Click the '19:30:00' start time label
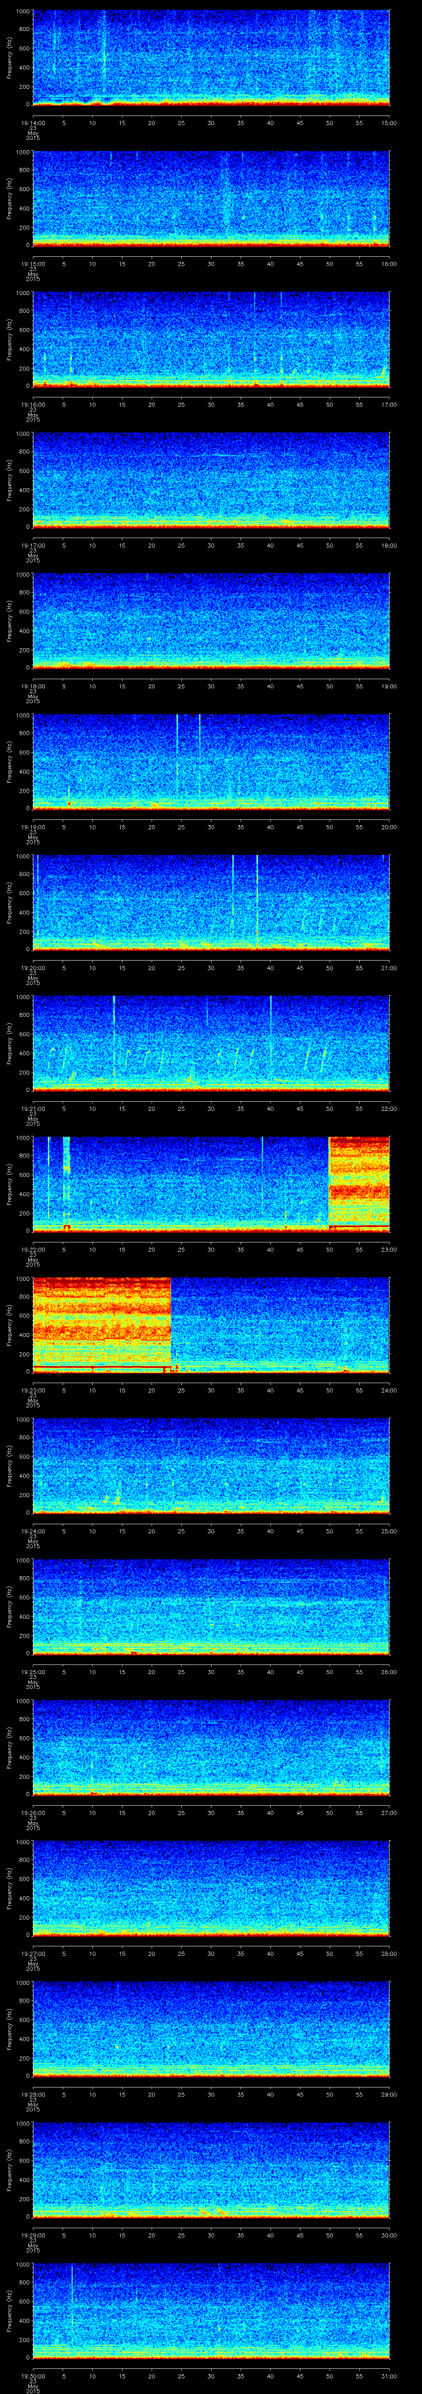This screenshot has height=2394, width=422. pyautogui.click(x=33, y=2375)
